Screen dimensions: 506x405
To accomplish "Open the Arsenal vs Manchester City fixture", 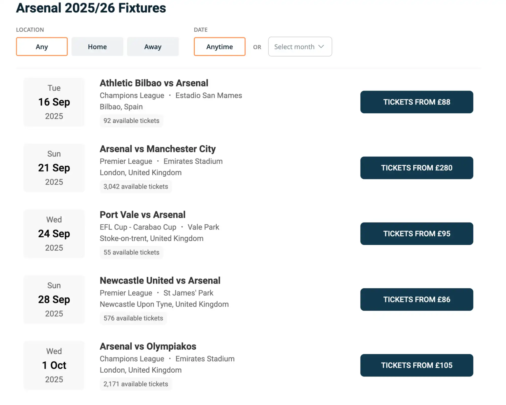I will pos(158,149).
